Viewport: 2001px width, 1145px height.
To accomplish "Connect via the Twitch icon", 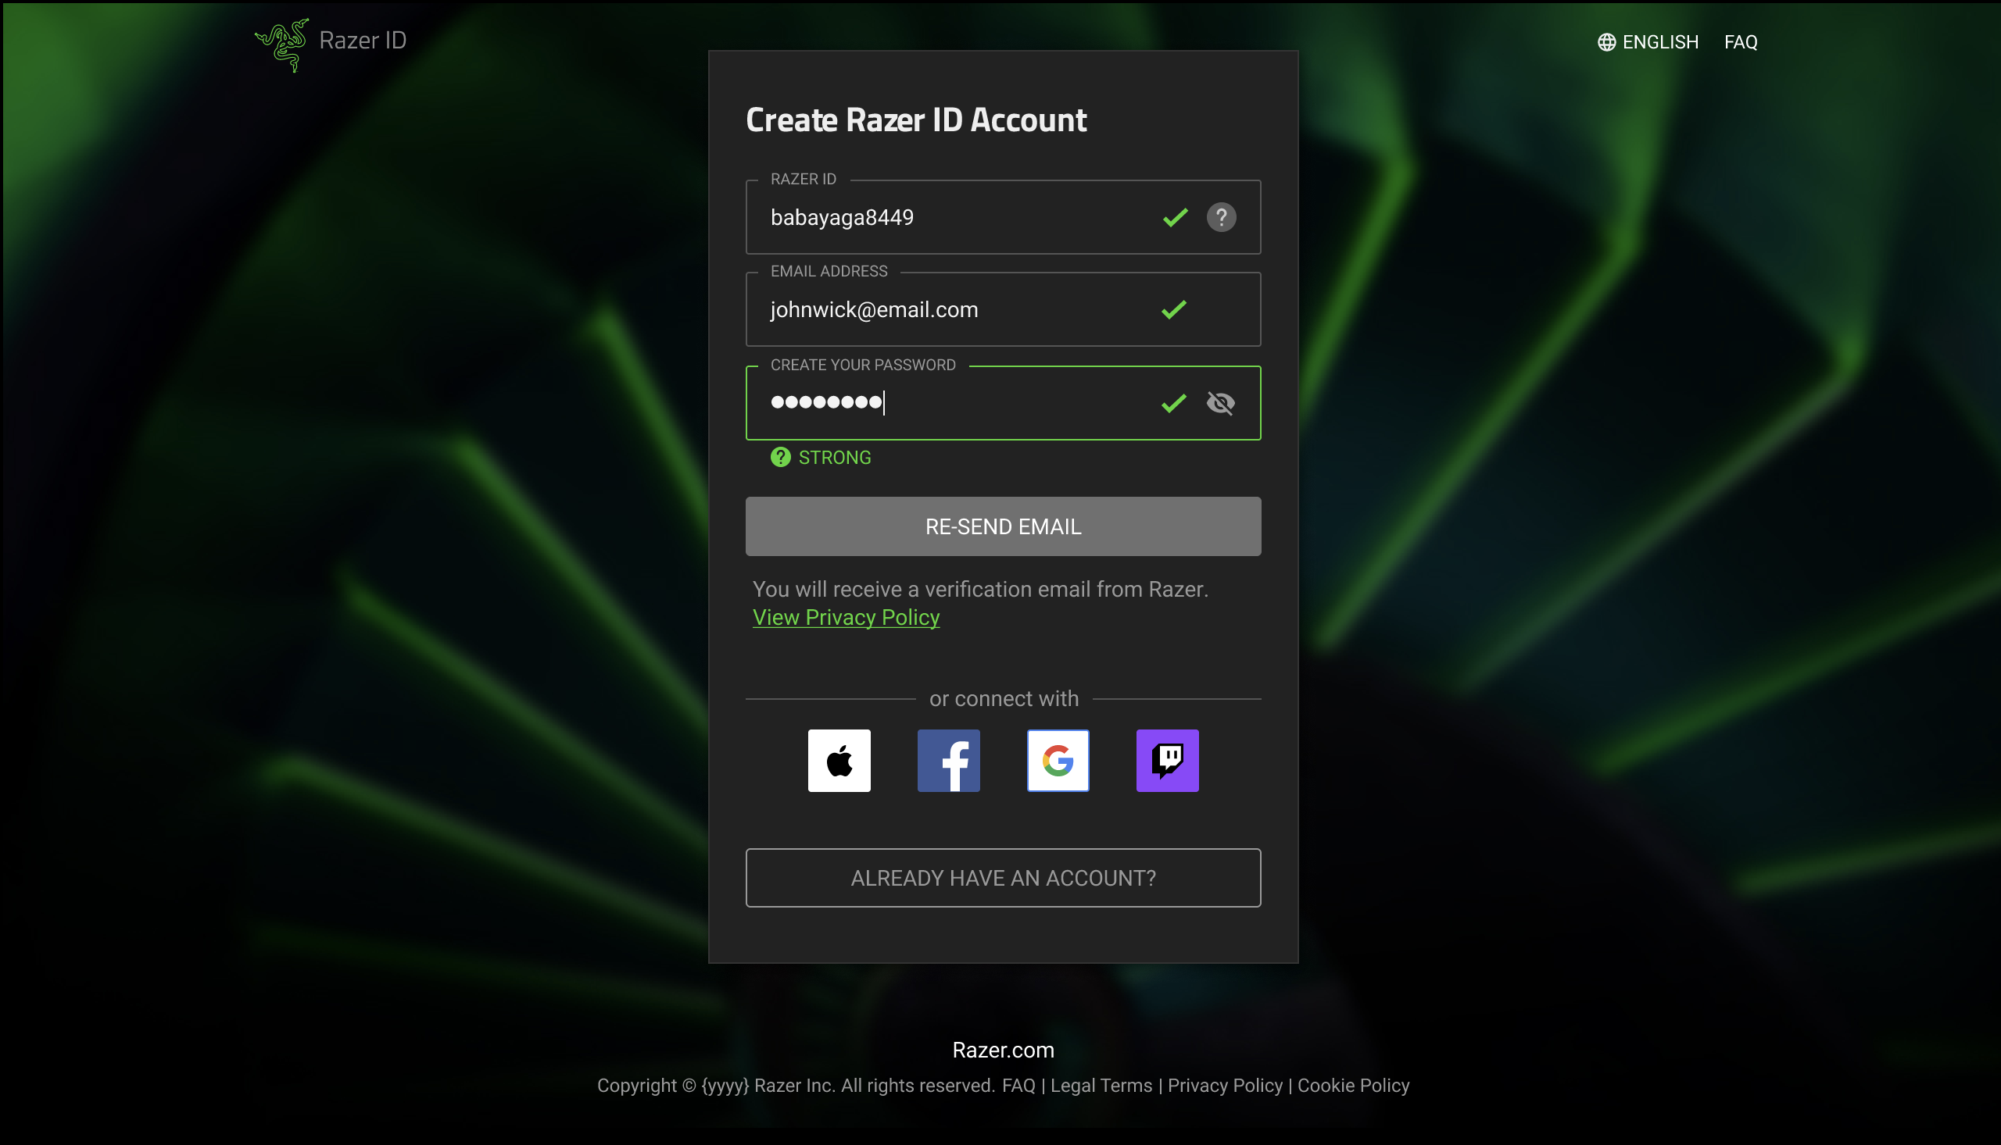I will coord(1167,761).
